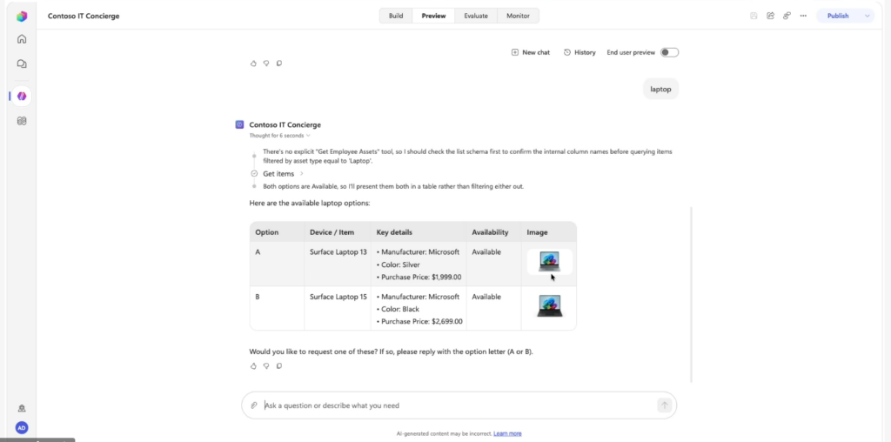Switch to the Monitor tab

(518, 16)
